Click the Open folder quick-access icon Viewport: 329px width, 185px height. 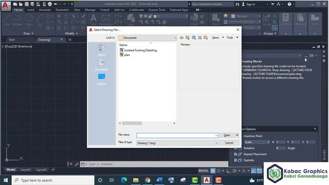21,4
